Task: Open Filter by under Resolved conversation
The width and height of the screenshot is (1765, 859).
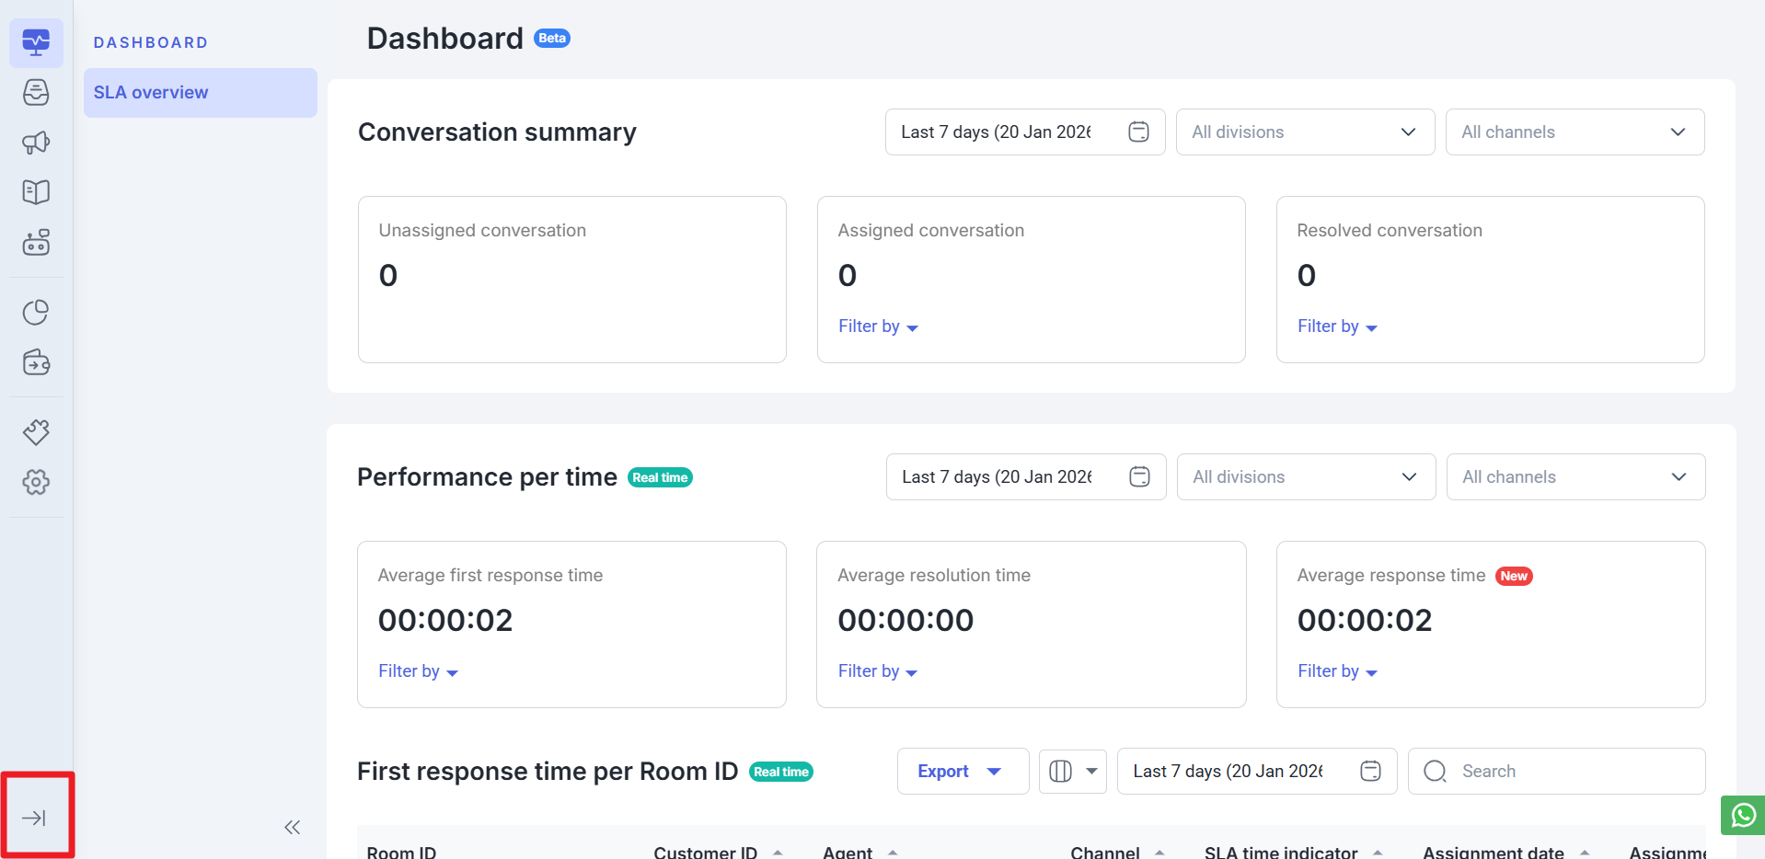Action: point(1336,326)
